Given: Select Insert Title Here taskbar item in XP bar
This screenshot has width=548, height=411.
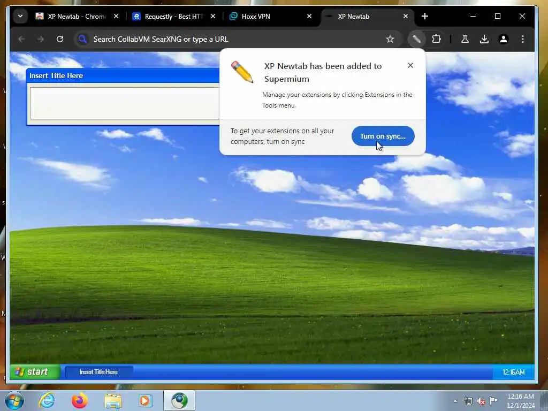Looking at the screenshot, I should (x=99, y=372).
